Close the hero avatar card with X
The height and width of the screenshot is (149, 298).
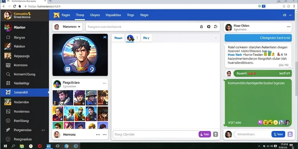point(105,37)
